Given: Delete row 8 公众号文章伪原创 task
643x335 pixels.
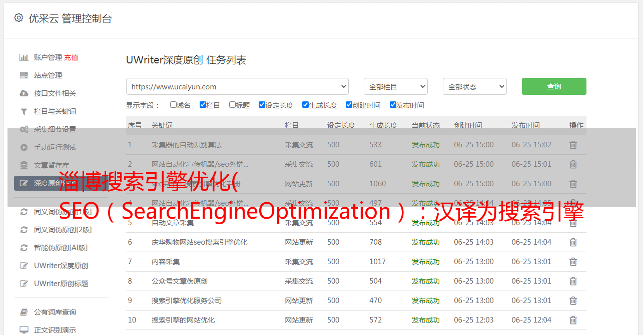Looking at the screenshot, I should (x=573, y=281).
